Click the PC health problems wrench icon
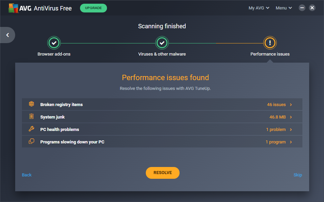The image size is (324, 202). click(31, 129)
